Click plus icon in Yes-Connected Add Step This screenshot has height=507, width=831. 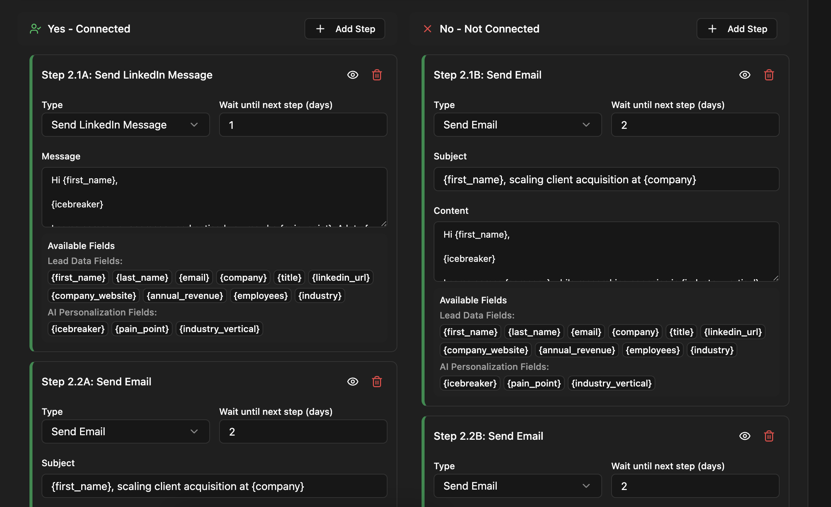320,29
